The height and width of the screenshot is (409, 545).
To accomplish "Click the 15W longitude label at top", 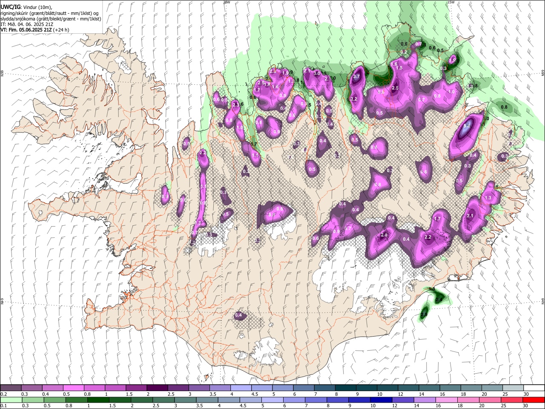I will point(451,2).
